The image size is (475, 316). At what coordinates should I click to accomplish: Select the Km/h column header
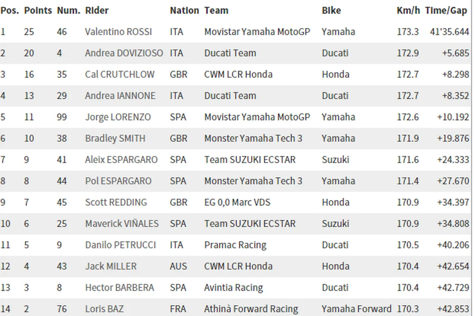pos(408,10)
